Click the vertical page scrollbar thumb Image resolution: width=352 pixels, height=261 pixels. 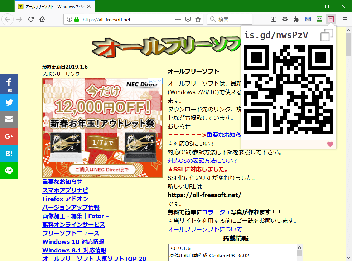(x=348, y=44)
